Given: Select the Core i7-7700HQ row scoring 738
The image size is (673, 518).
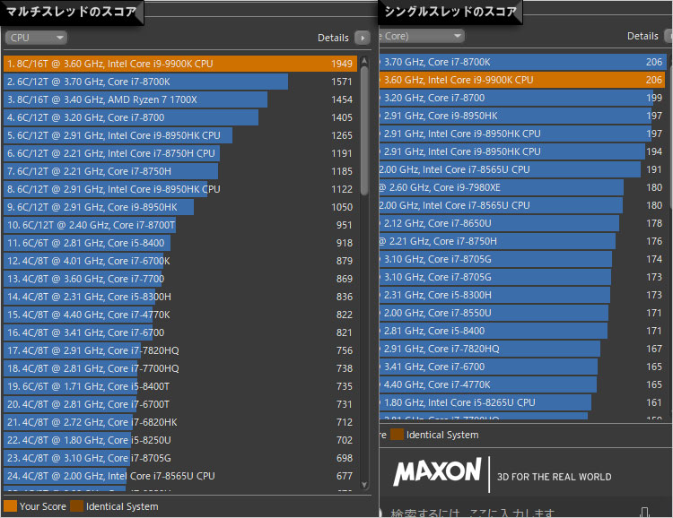Looking at the screenshot, I should (180, 368).
